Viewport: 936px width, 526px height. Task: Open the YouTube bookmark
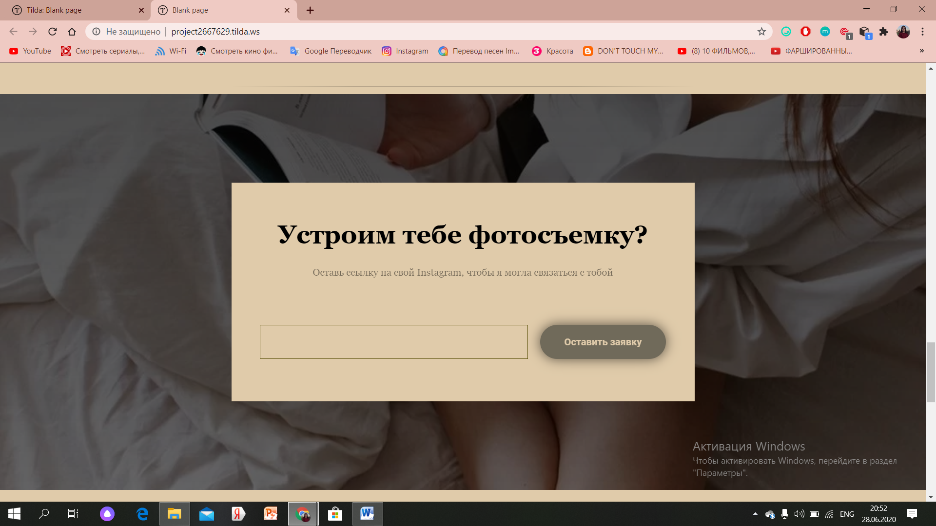tap(30, 51)
